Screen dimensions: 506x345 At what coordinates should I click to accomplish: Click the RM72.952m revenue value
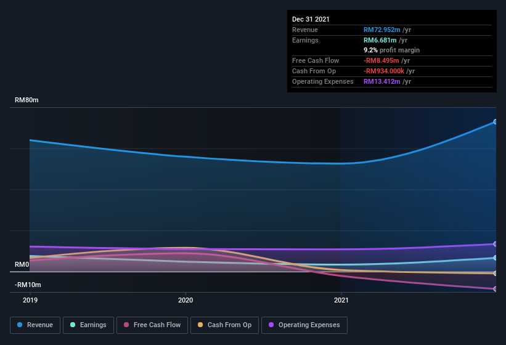pos(382,30)
